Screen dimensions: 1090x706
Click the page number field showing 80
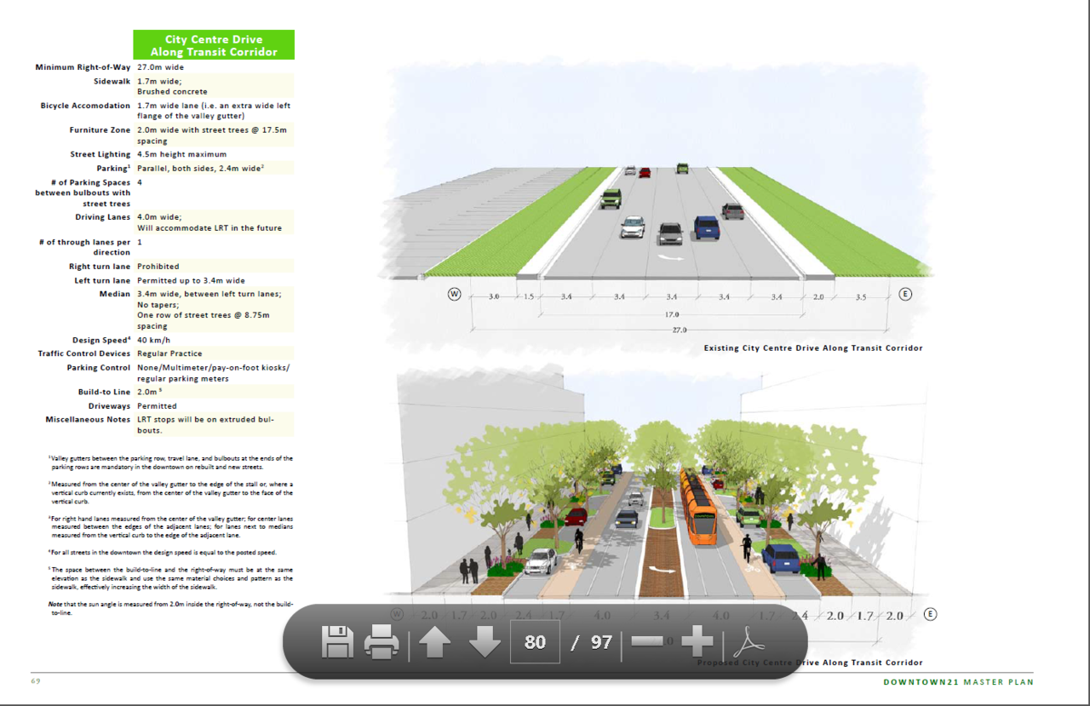[x=535, y=641]
